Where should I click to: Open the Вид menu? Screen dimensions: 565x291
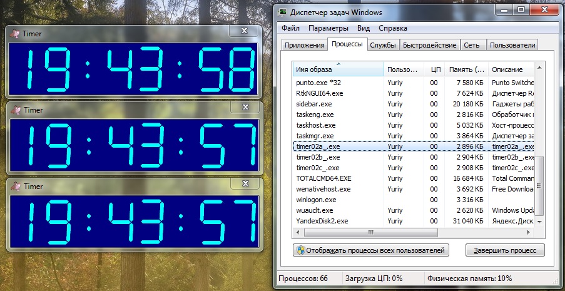click(x=364, y=28)
